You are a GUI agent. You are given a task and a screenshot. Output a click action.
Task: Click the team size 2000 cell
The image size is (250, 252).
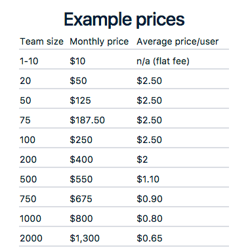pyautogui.click(x=31, y=238)
